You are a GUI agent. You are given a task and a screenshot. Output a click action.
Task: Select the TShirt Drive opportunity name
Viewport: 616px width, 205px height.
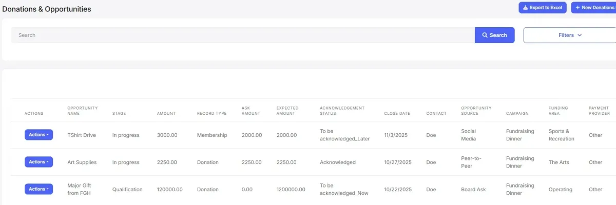point(82,135)
